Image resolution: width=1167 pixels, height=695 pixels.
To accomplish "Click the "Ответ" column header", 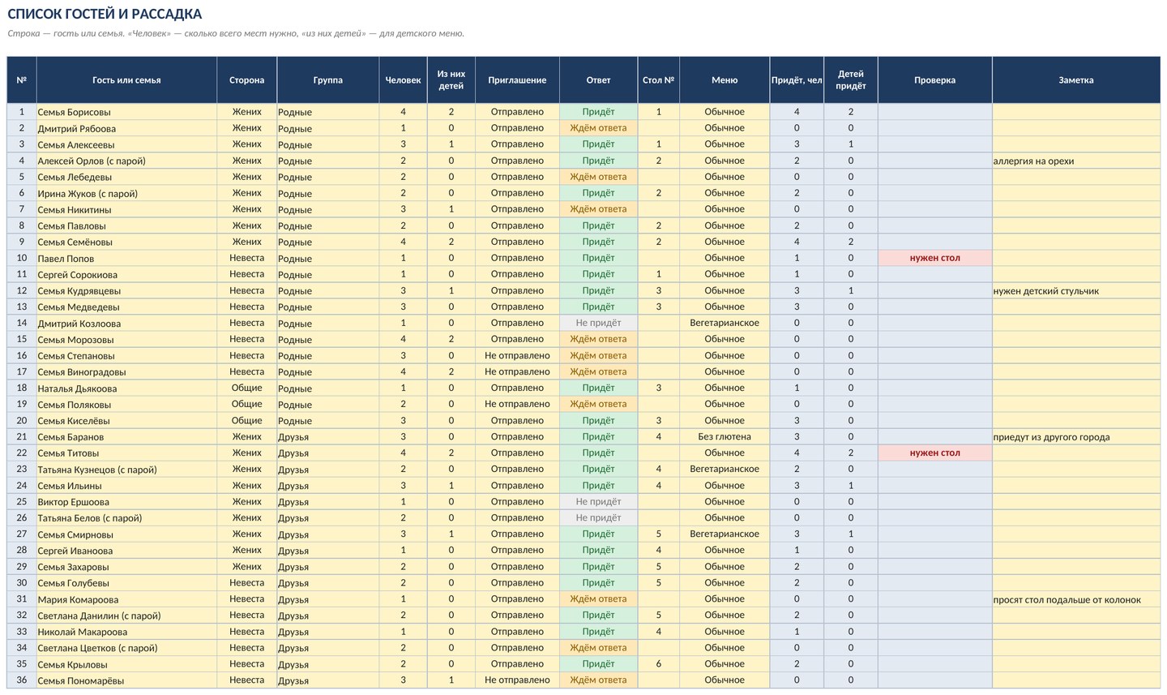I will click(598, 79).
